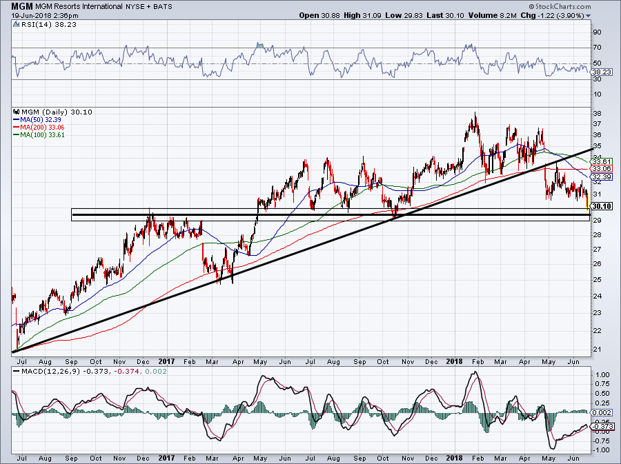This screenshot has height=464, width=621.
Task: Click the candlestick icon beside MGM (Daily)
Action: click(x=16, y=112)
